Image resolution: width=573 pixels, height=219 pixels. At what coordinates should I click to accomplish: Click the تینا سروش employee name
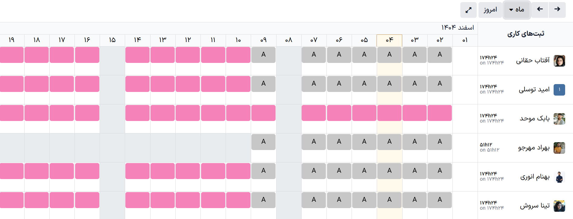point(535,206)
